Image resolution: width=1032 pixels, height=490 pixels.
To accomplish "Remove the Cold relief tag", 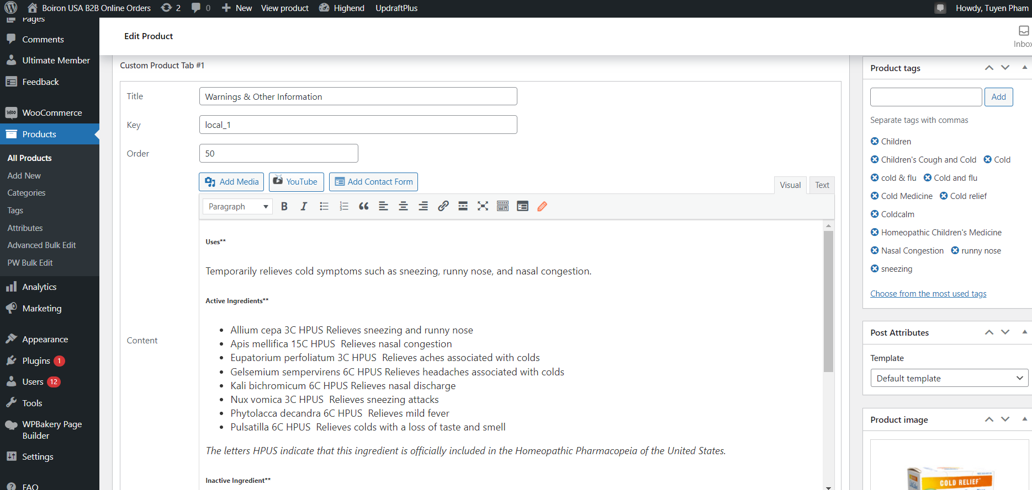I will [944, 196].
